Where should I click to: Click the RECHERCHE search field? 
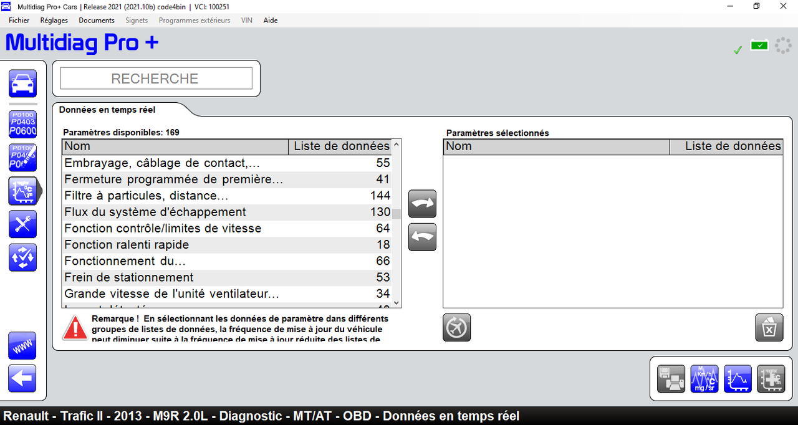(156, 79)
